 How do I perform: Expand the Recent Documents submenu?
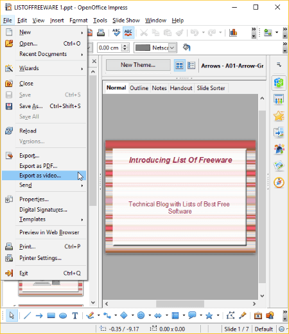pos(44,54)
